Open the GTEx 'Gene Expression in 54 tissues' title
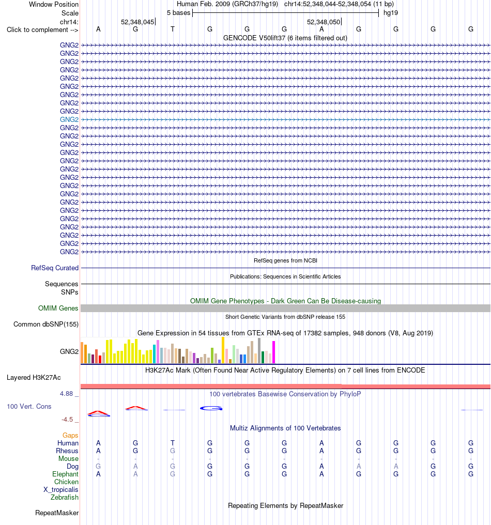 pyautogui.click(x=285, y=333)
